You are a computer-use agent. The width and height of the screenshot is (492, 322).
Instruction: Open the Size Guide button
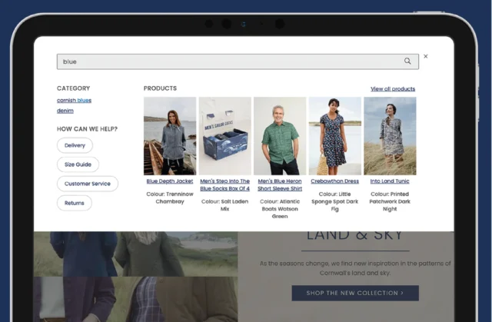pos(78,164)
